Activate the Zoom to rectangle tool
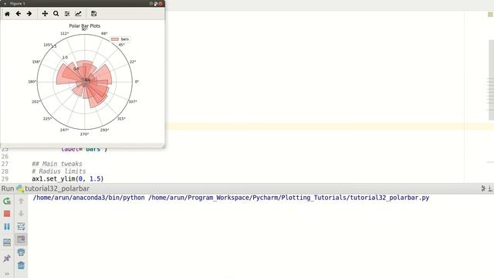Viewport: 494px width, 278px height. tap(56, 14)
